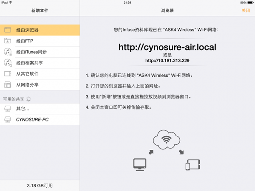
Task: Tap the Wi-Fi status icon next to iPad
Action: click(11, 3)
